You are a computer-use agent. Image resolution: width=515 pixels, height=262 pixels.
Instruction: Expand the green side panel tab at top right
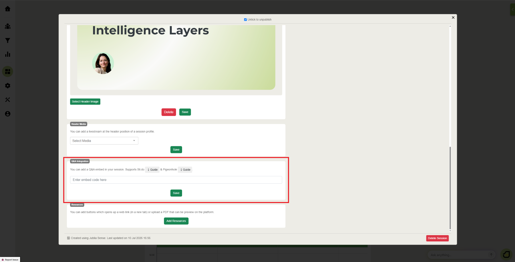(x=512, y=10)
